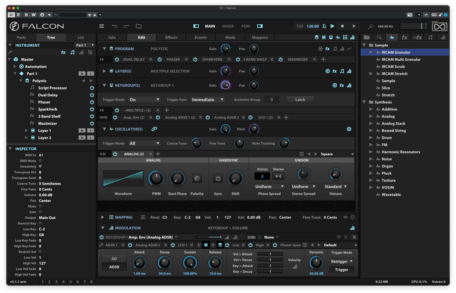Expand the Additive synthesis category
The image size is (456, 293).
[371, 109]
